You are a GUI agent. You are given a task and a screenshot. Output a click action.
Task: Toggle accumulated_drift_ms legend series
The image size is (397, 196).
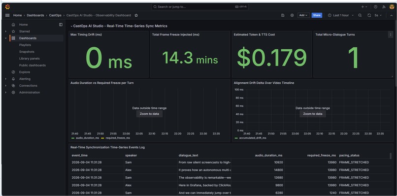252,138
